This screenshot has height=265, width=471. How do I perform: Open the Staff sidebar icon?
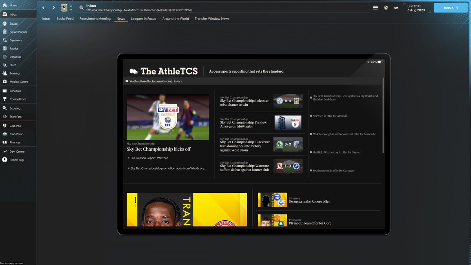tap(5, 65)
